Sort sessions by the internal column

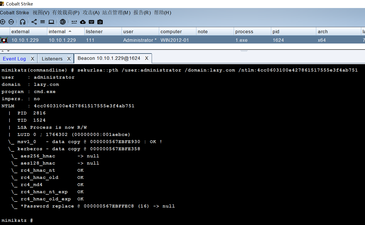coord(66,31)
